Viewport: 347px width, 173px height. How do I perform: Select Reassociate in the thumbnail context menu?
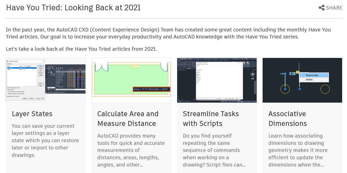pos(312,75)
